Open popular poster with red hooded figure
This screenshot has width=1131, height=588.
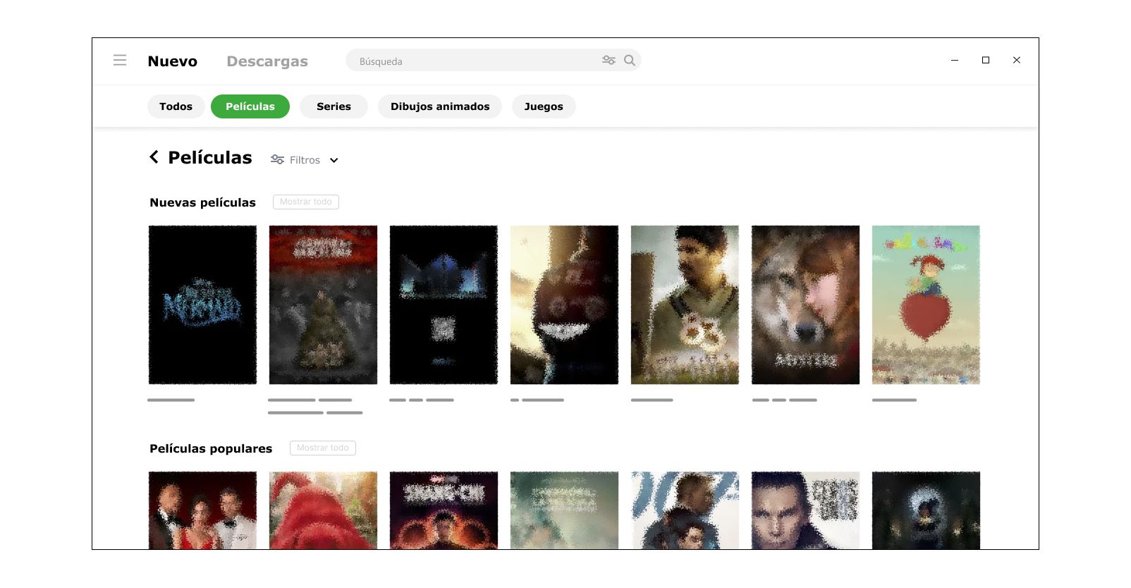[323, 510]
